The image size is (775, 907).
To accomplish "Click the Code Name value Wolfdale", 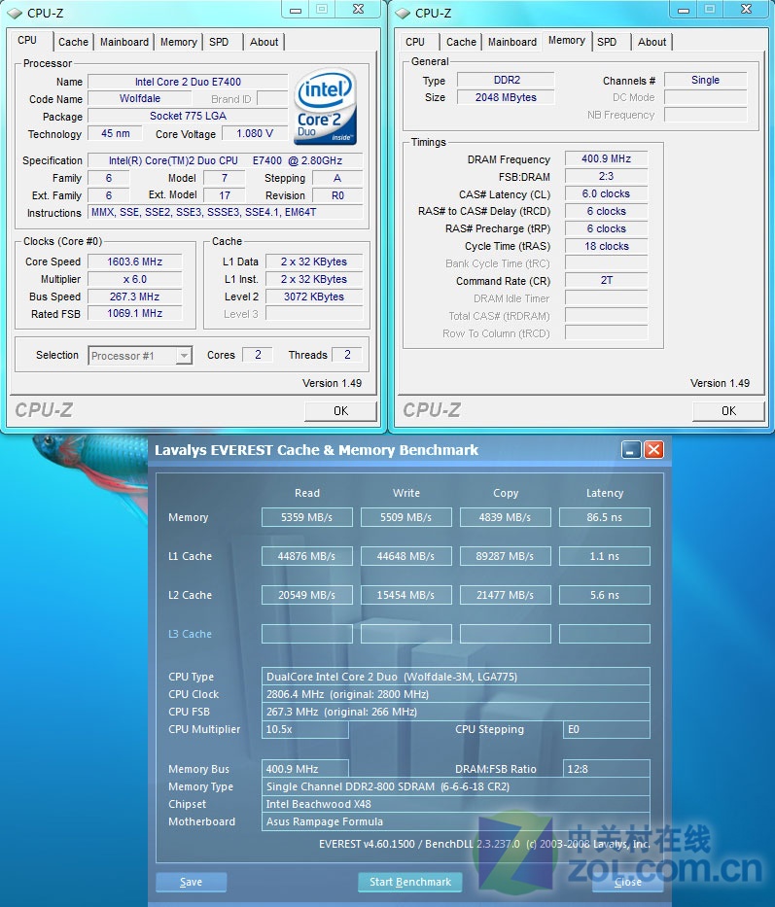I will (x=140, y=99).
